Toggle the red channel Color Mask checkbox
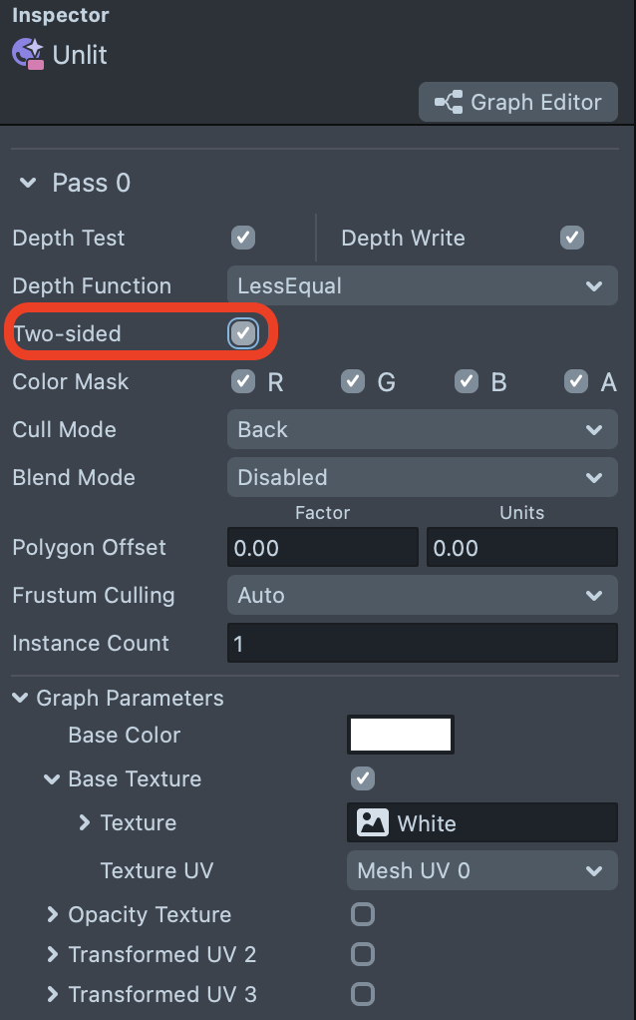Screen dimensions: 636x1020 pos(243,381)
